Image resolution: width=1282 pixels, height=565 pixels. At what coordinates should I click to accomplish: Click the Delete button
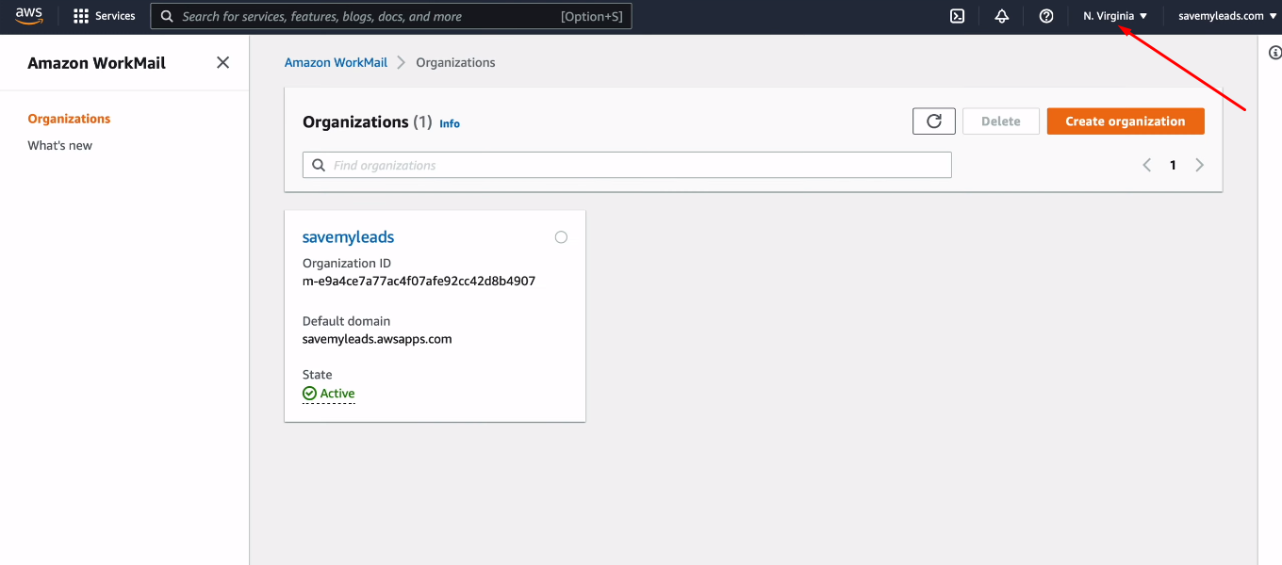[x=1001, y=121]
